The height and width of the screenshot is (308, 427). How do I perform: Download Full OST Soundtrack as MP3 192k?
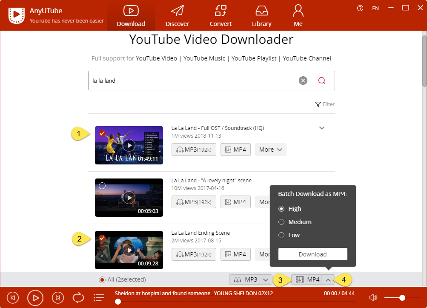pos(194,150)
